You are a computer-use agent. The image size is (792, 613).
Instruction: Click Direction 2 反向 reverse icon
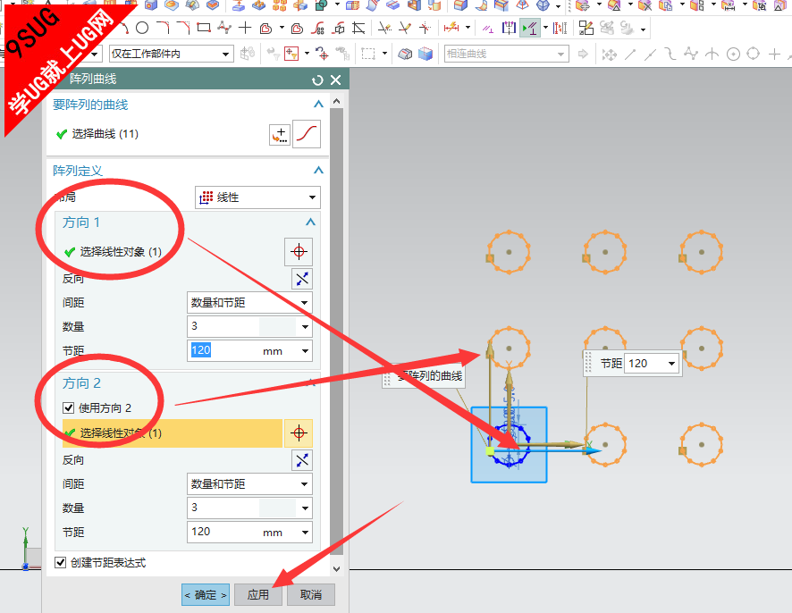[302, 460]
